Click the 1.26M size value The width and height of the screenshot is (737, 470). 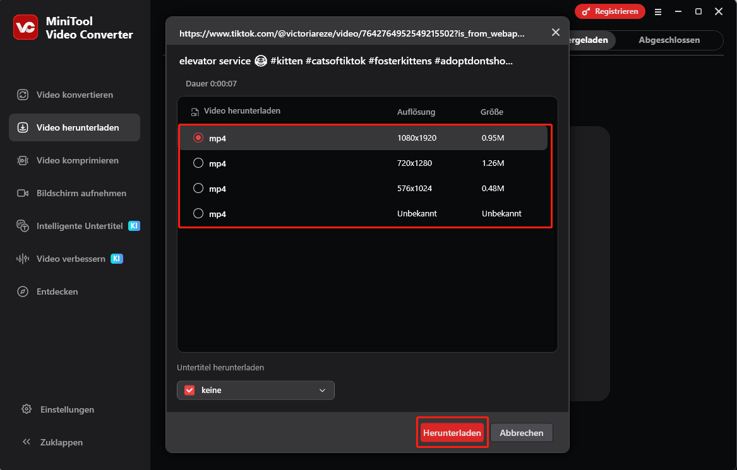click(x=493, y=163)
